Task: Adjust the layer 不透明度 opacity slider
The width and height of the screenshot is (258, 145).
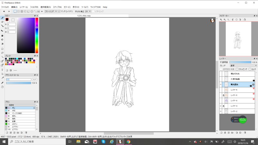Action: tap(240, 62)
